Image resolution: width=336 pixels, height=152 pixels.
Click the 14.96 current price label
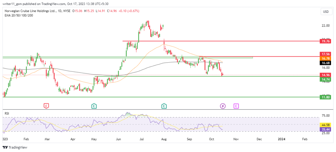click(x=325, y=75)
